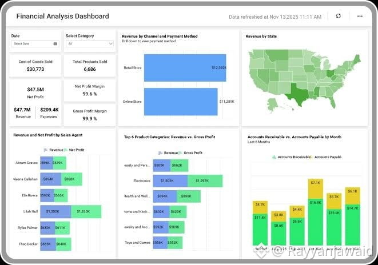Open the three-dot more options menu
Screen dimensions: 378x265
click(x=360, y=16)
